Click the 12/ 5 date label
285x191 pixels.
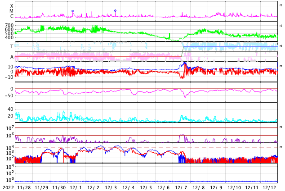146,188
